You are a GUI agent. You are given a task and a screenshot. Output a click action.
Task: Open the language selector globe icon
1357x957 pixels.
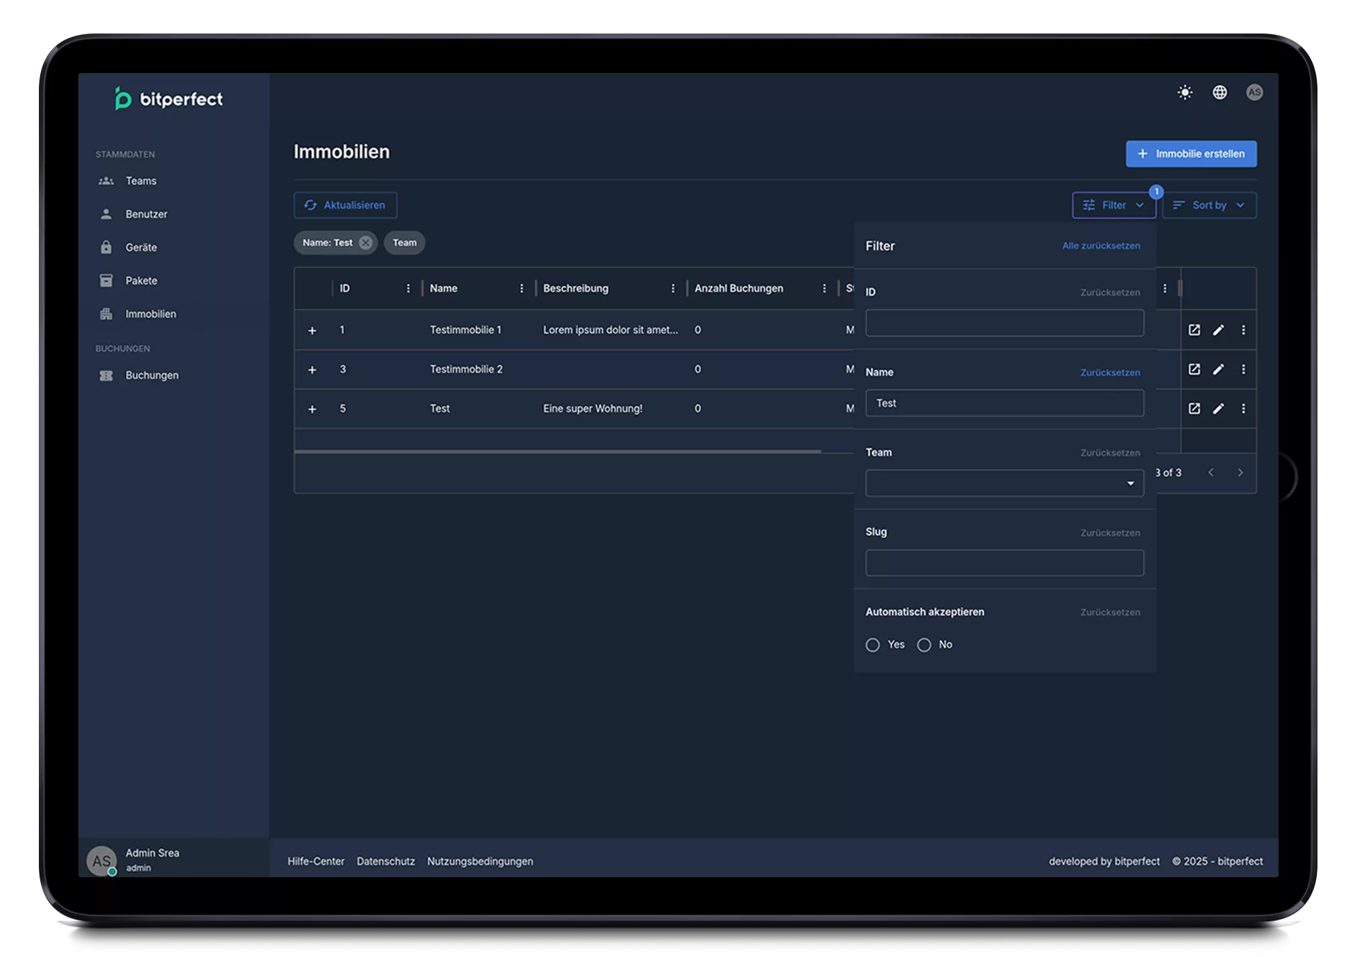tap(1220, 92)
